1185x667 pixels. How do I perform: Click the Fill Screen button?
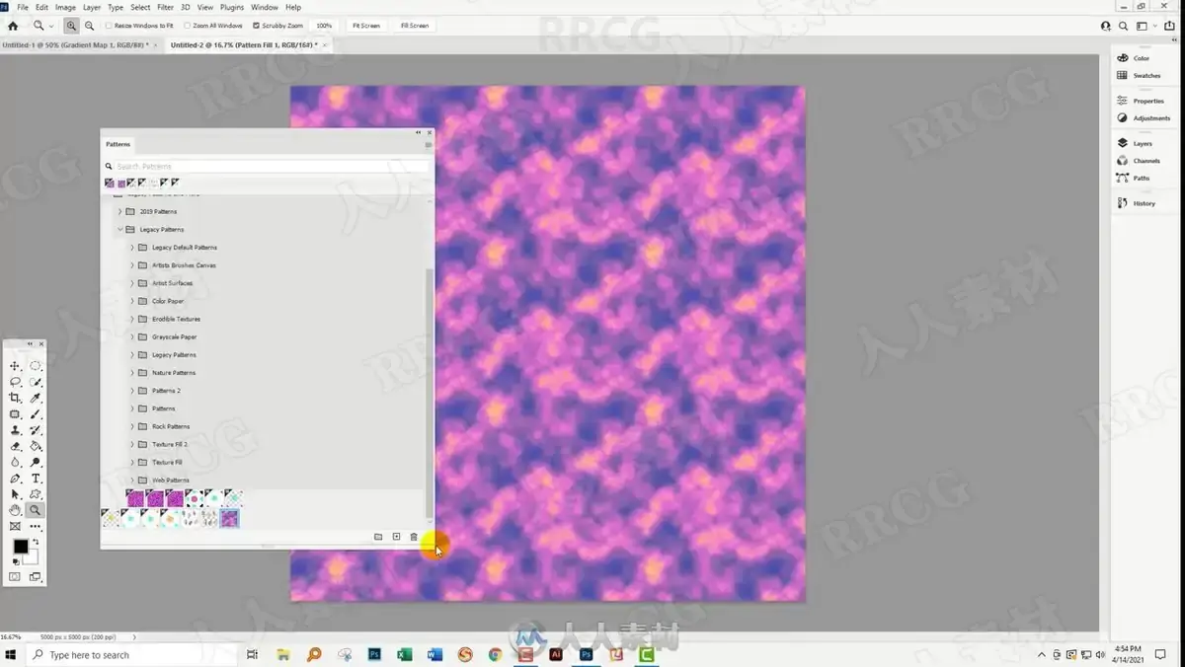pyautogui.click(x=415, y=26)
